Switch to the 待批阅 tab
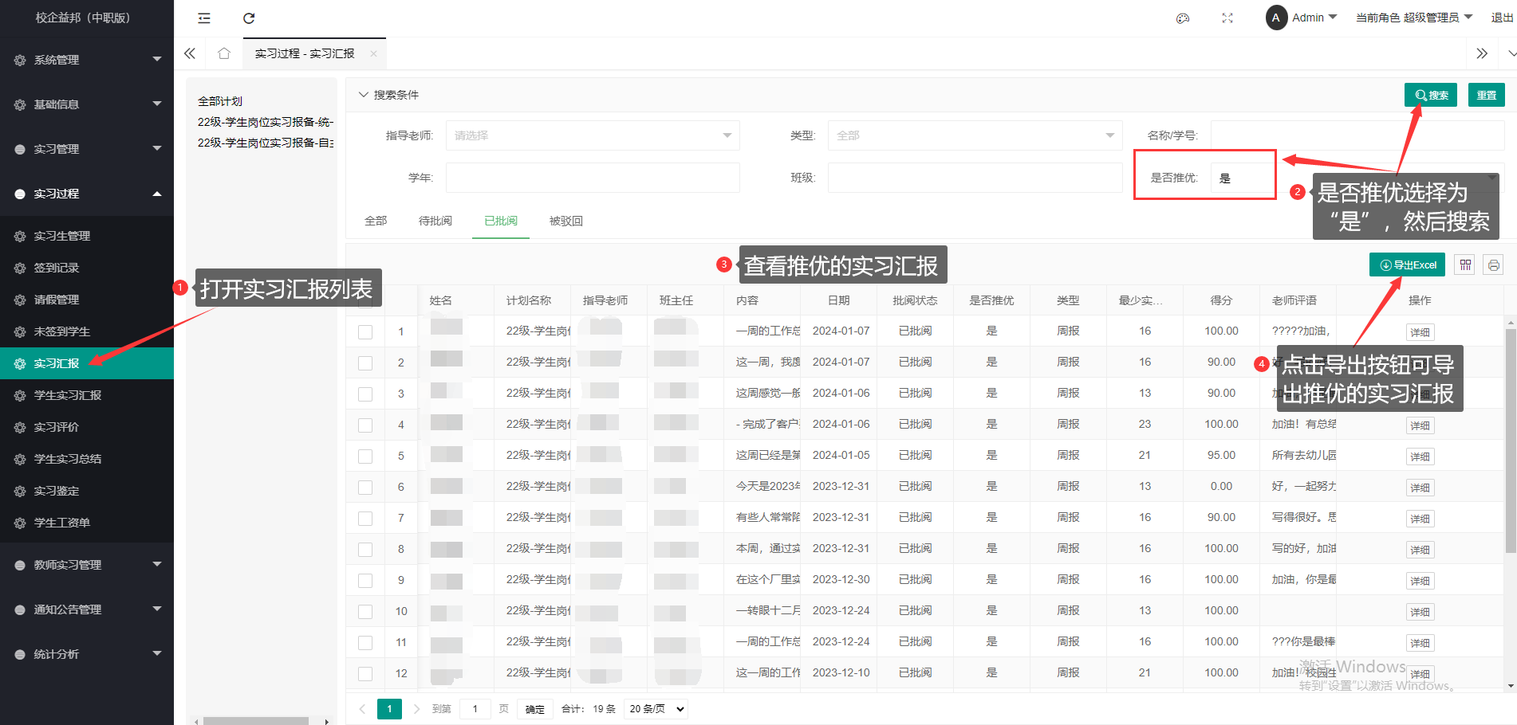 click(435, 221)
